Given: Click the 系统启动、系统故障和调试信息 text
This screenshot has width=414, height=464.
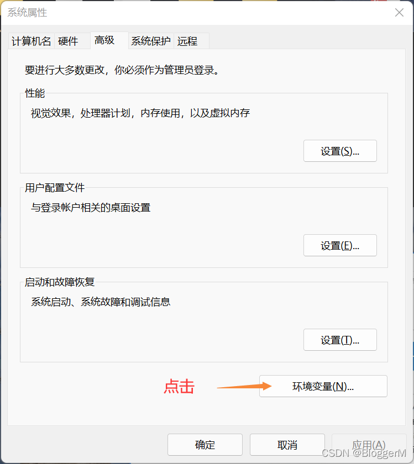Looking at the screenshot, I should 101,302.
